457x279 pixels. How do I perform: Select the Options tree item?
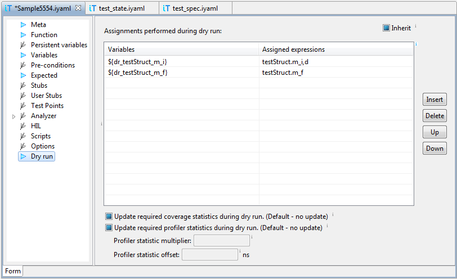(42, 146)
